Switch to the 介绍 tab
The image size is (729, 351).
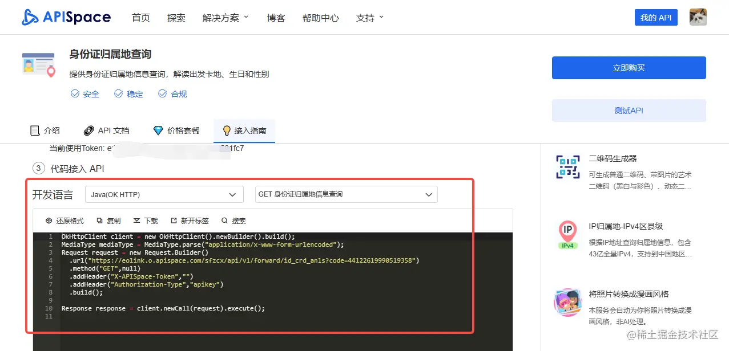coord(45,130)
